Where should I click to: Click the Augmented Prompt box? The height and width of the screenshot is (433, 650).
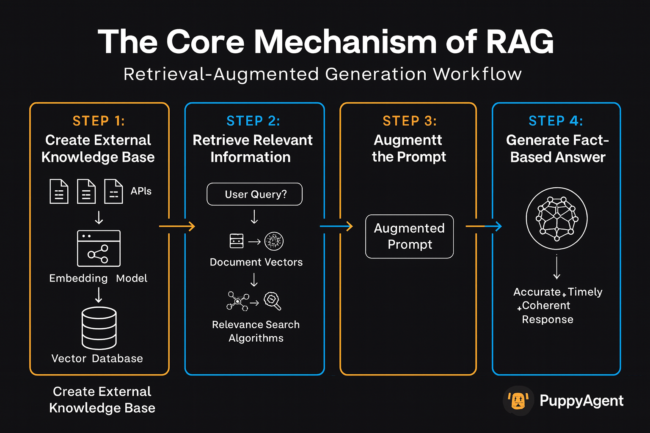[x=409, y=236]
